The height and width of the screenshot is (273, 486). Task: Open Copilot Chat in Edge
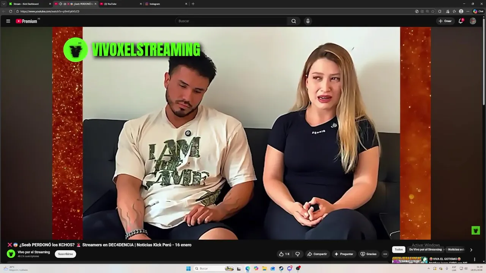point(478,11)
